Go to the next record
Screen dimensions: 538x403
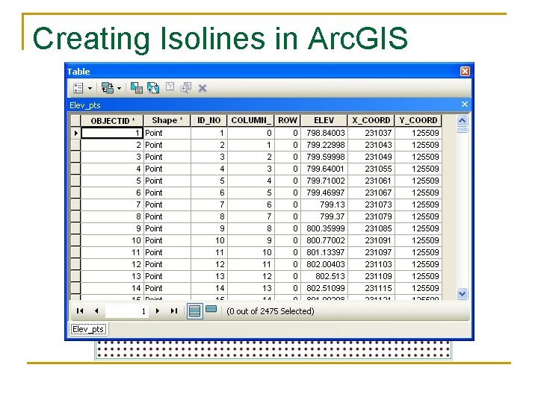pos(158,310)
